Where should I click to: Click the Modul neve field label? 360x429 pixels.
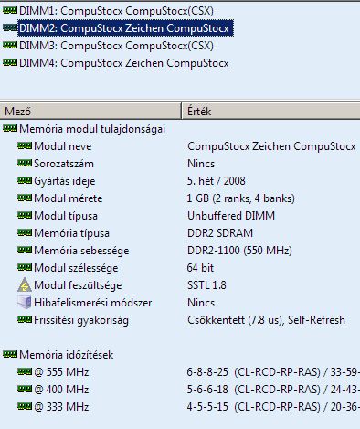[63, 146]
